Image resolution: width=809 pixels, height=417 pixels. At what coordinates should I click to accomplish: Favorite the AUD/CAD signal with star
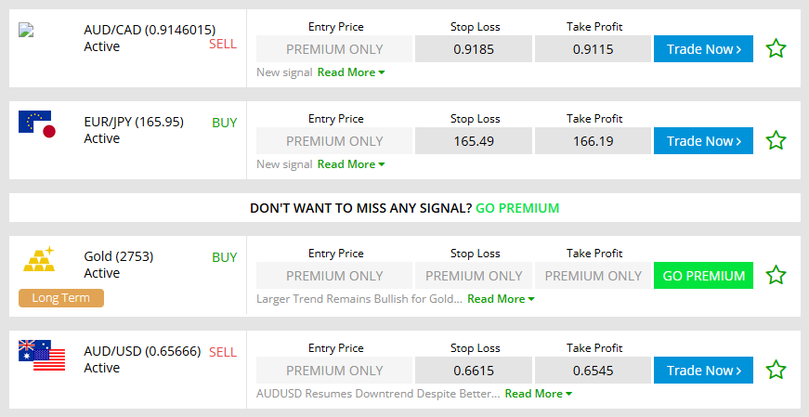coord(776,48)
